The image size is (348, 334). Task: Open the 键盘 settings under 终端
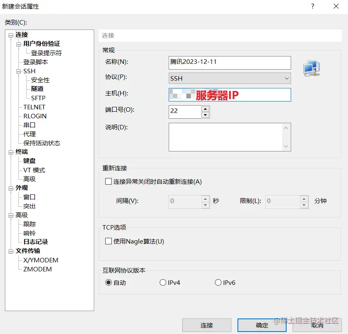click(28, 161)
